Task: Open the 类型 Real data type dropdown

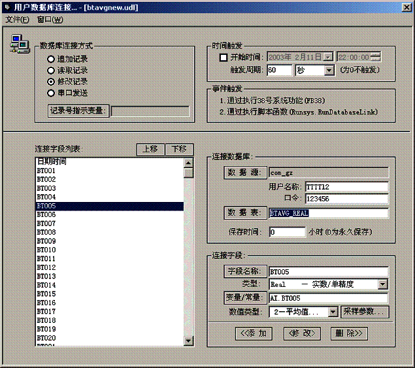Action: (x=382, y=284)
